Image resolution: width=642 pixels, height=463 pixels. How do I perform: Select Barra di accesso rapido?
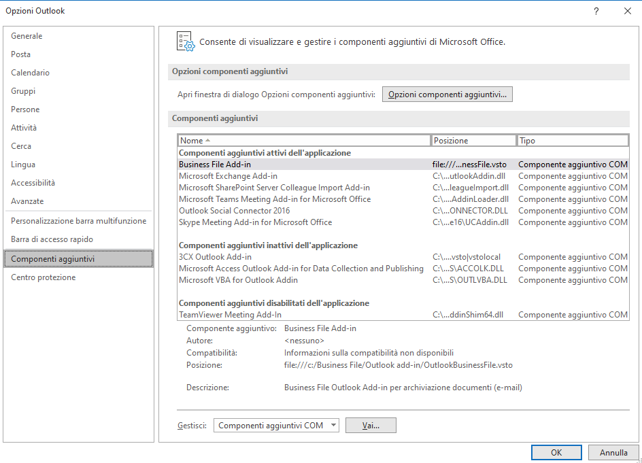[78, 239]
